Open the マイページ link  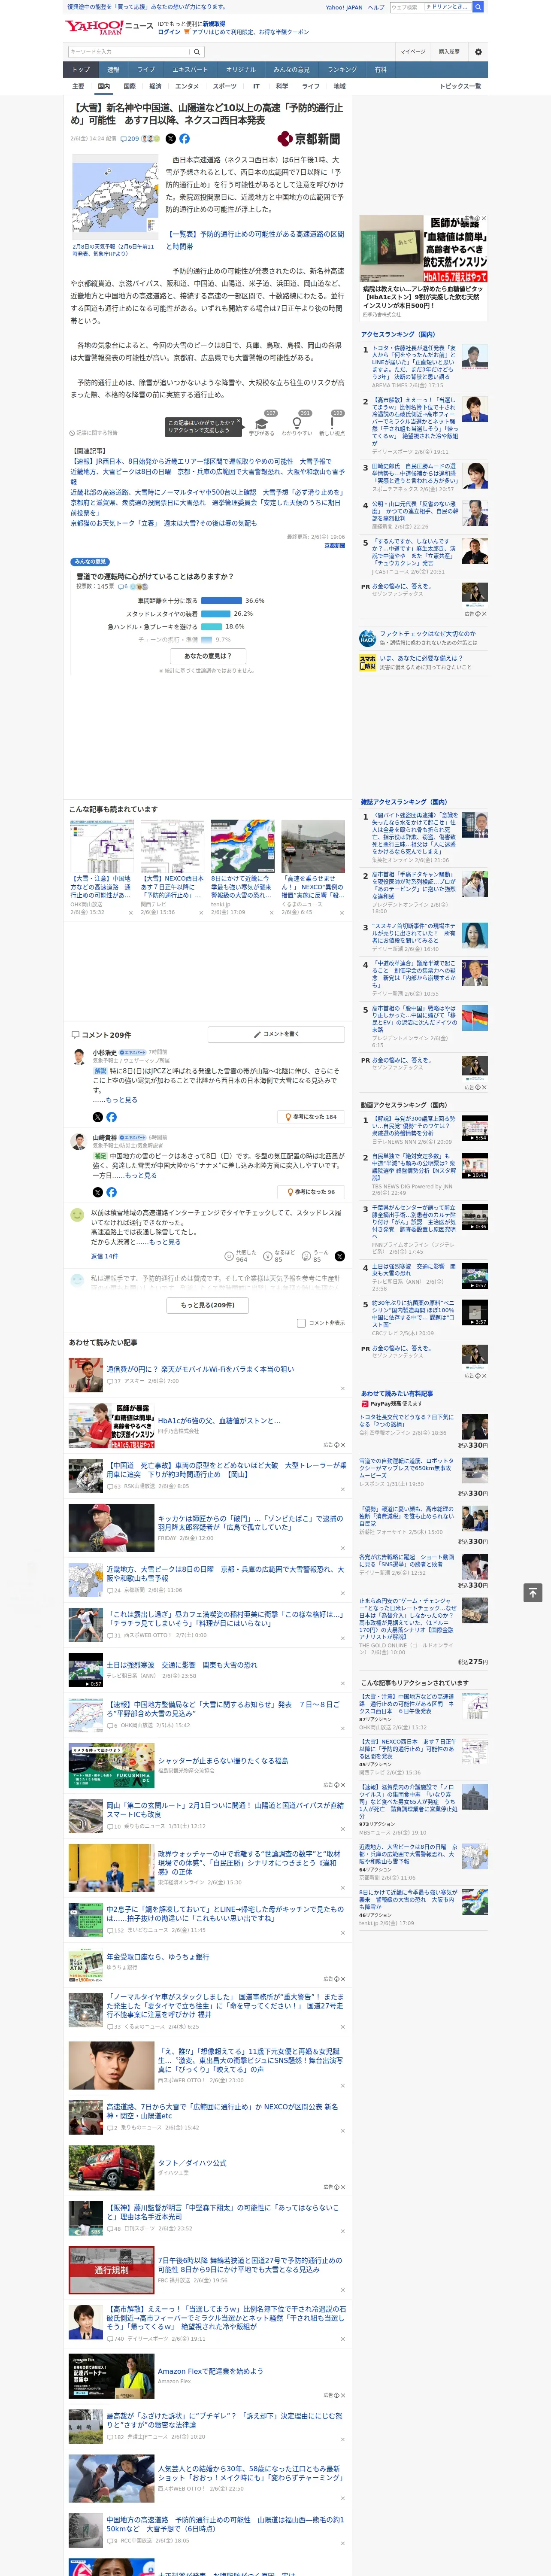413,51
